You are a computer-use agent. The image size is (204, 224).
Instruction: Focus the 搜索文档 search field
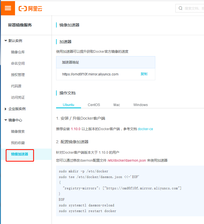190,8
